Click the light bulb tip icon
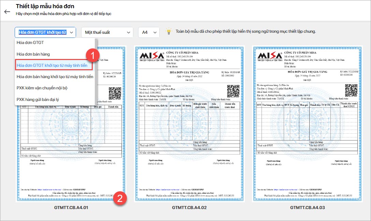Screen dimensions: 371x221 tap(168, 31)
